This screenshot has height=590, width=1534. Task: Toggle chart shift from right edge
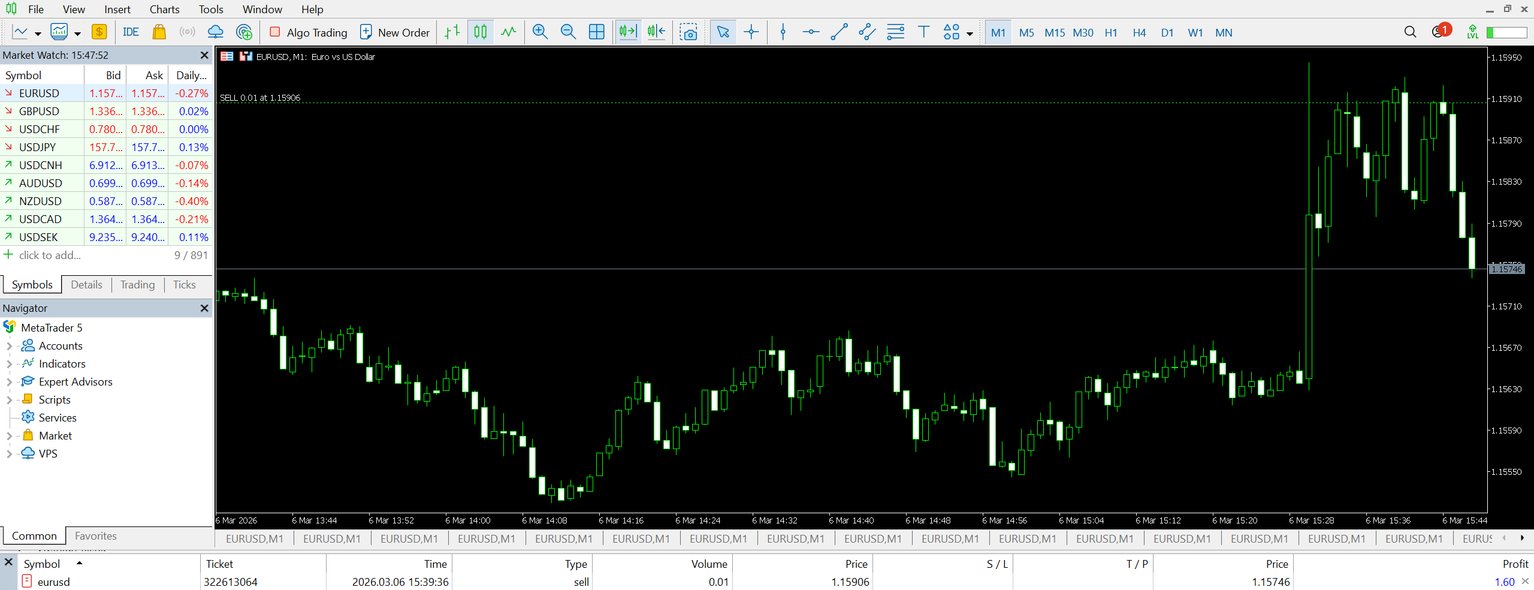657,32
